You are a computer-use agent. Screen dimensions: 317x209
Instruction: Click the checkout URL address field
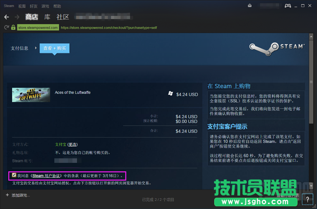point(109,28)
